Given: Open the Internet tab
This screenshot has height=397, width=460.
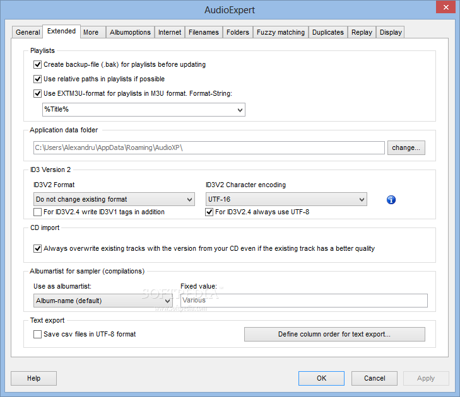Looking at the screenshot, I should coord(170,32).
